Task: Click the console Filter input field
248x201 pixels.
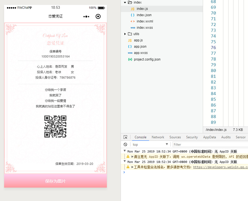Action: point(210,144)
